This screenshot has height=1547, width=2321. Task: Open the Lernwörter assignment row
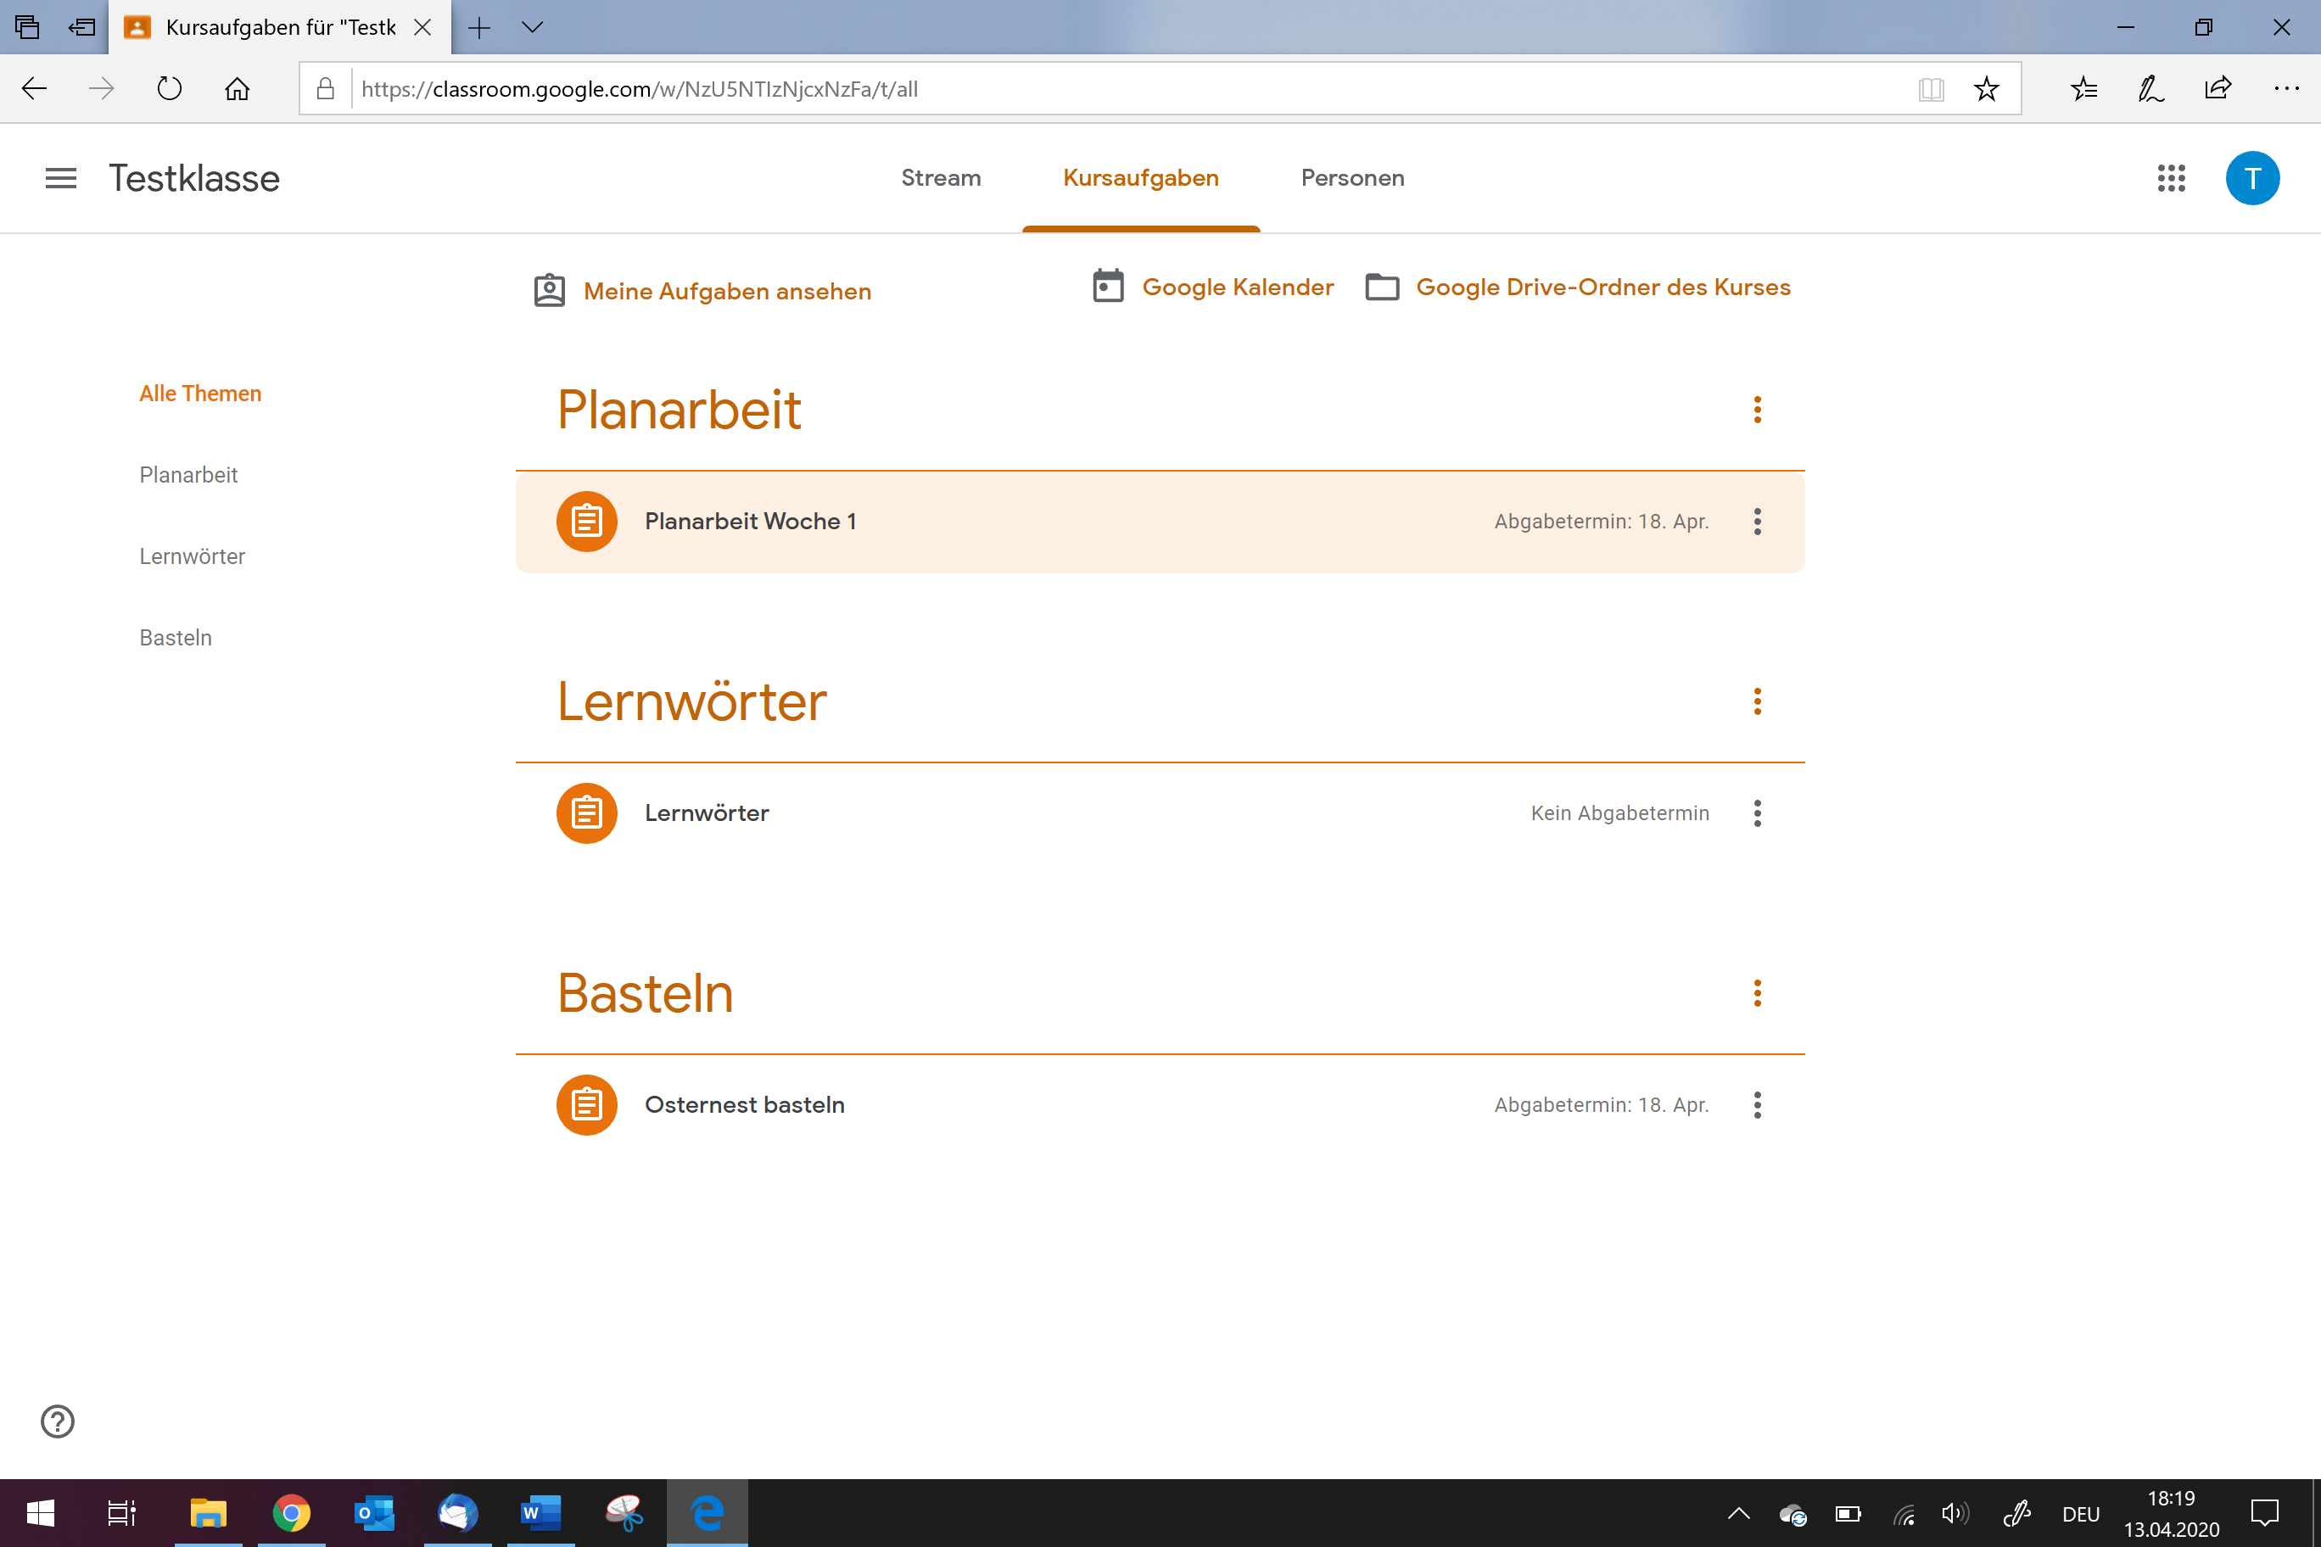pos(1160,813)
